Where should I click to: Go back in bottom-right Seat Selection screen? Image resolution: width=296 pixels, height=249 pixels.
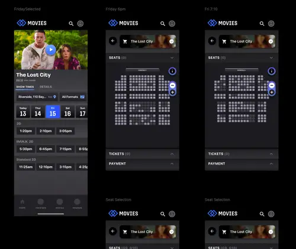212,231
